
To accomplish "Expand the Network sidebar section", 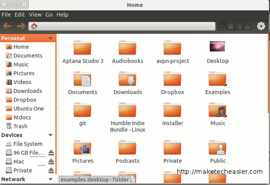I will click(x=50, y=179).
